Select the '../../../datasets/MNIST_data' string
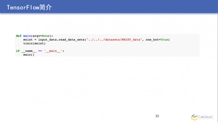Viewport: 218px width, 122px height. (114, 40)
